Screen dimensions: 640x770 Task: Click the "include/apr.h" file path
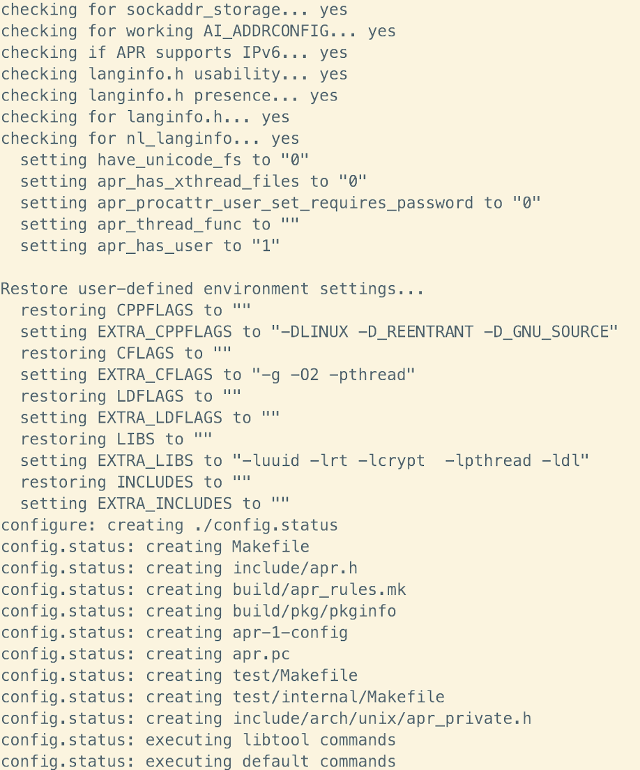click(295, 568)
